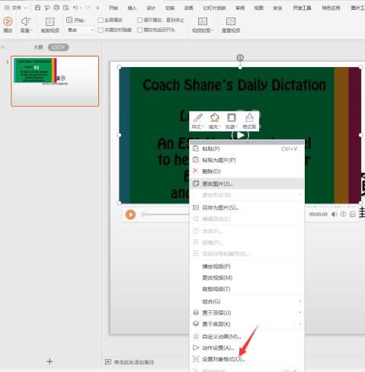The width and height of the screenshot is (365, 372).
Task: Click the Reset Video icon
Action: coord(231,21)
